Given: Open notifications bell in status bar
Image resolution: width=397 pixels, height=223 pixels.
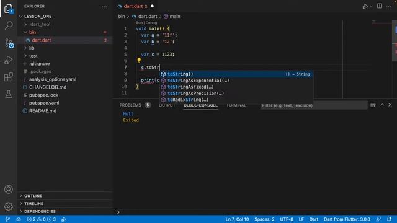Looking at the screenshot, I should point(390,219).
